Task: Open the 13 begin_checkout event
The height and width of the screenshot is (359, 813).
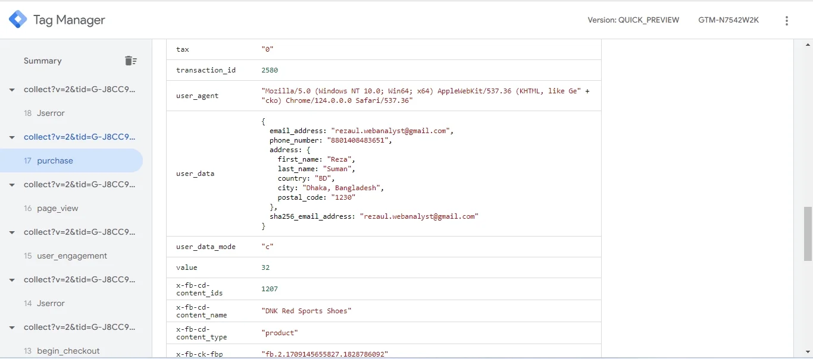Action: point(71,351)
